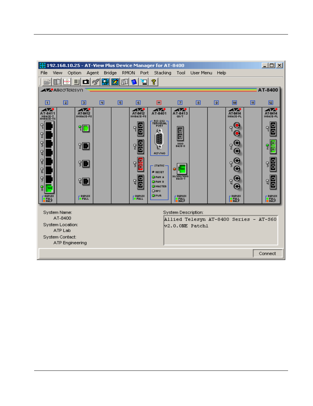Image resolution: width=313 pixels, height=406 pixels.
Task: Click the blue help book toolbar icon
Action: (x=134, y=82)
